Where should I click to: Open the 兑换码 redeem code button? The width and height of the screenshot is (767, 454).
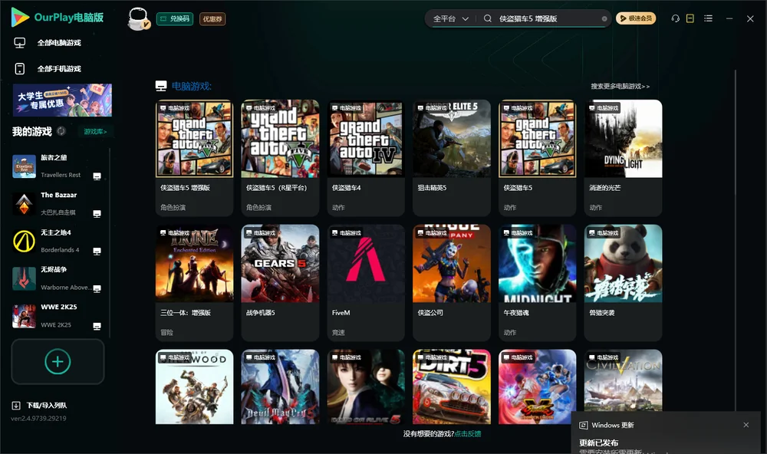tap(175, 19)
